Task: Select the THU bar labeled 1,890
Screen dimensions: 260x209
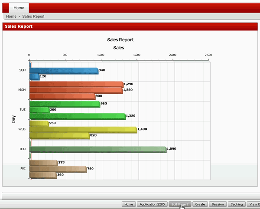Action: pos(98,150)
